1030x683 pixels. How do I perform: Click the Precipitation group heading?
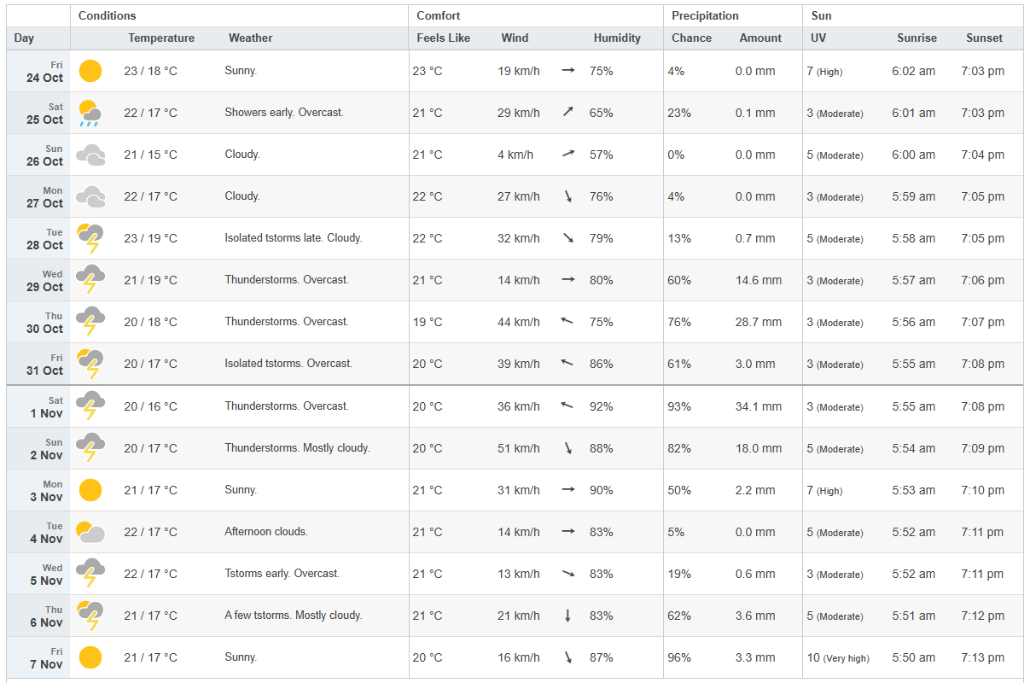tap(705, 15)
